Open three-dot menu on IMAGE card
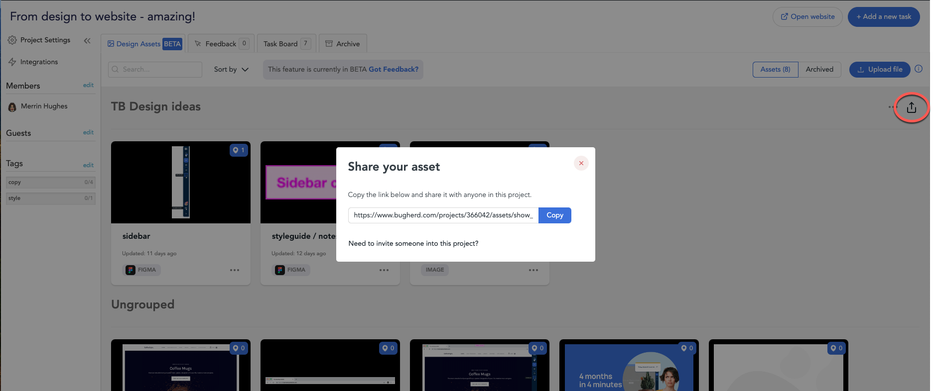 pos(533,270)
